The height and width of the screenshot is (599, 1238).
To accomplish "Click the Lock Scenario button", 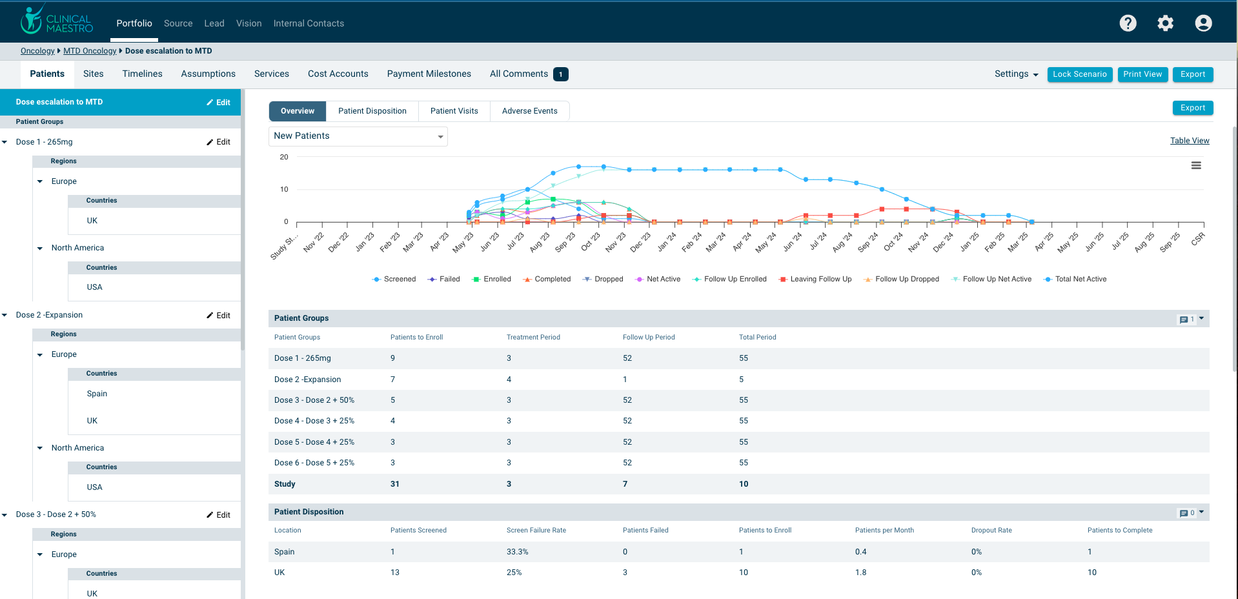I will click(x=1079, y=74).
